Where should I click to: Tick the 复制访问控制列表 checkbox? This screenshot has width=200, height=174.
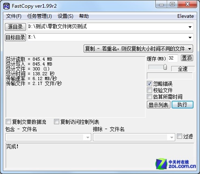56,122
